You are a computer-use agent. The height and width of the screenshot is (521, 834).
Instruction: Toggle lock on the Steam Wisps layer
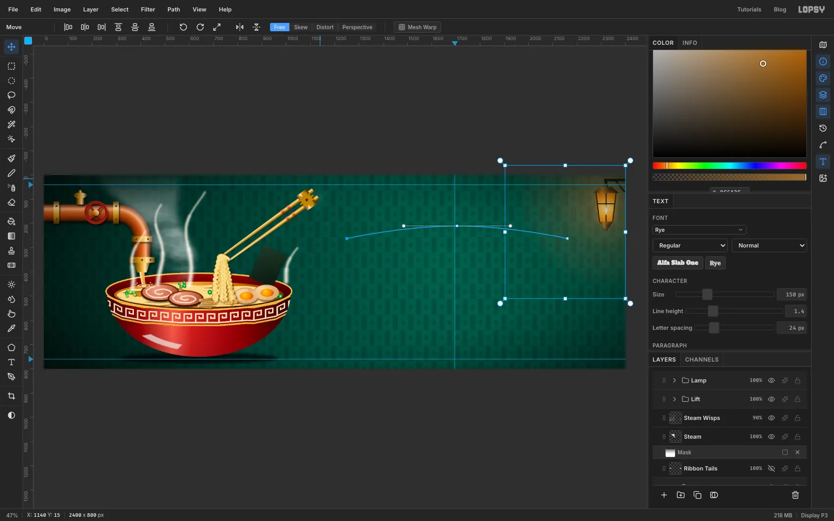click(x=798, y=418)
